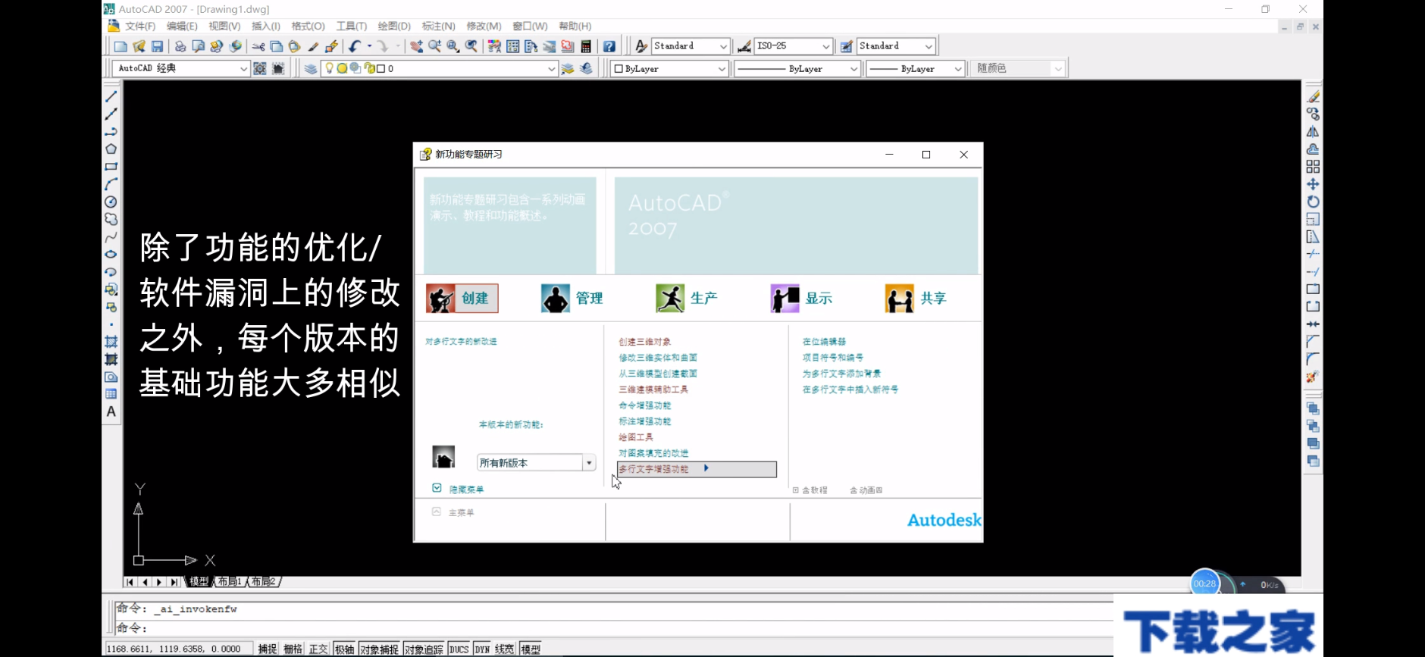Switch to the 布局1 layout tab

tap(230, 581)
